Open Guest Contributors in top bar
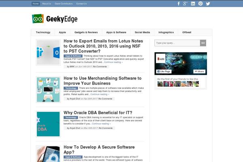The width and height of the screenshot is (243, 162). (64, 4)
